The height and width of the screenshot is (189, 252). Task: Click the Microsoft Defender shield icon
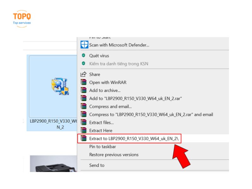[x=84, y=44]
